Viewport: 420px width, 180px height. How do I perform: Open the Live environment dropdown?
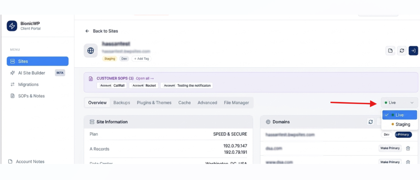coord(399,103)
